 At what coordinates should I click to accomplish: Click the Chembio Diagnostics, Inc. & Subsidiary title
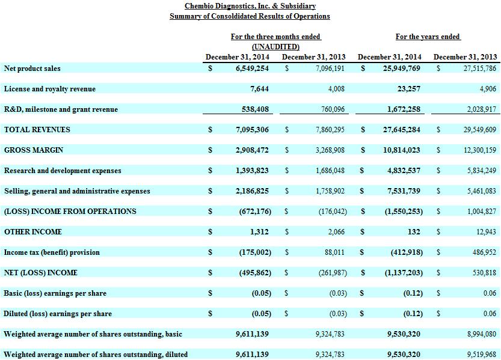[x=250, y=6]
